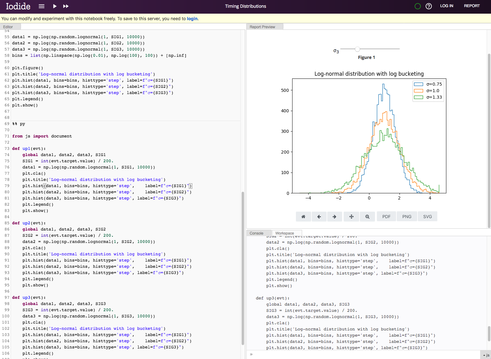The image size is (491, 359).
Task: Save the figure as SVG
Action: tap(427, 217)
